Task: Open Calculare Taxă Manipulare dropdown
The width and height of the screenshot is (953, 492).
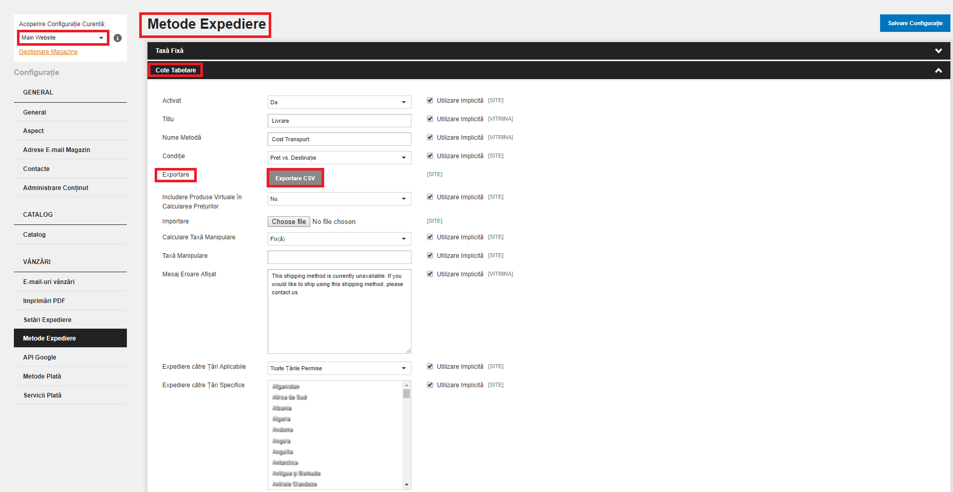Action: pyautogui.click(x=340, y=239)
